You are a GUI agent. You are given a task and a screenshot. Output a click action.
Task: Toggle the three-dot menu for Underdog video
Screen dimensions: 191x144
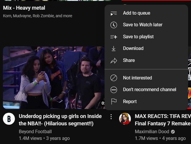tap(111, 117)
